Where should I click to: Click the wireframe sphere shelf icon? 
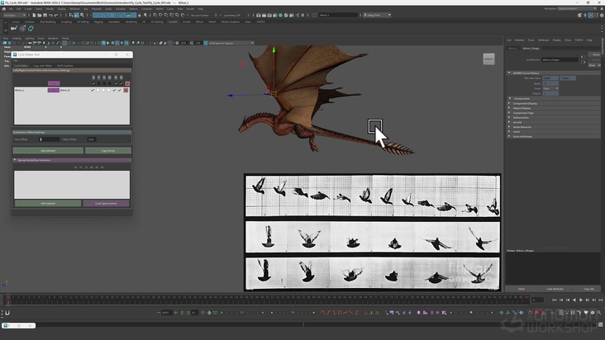click(22, 28)
